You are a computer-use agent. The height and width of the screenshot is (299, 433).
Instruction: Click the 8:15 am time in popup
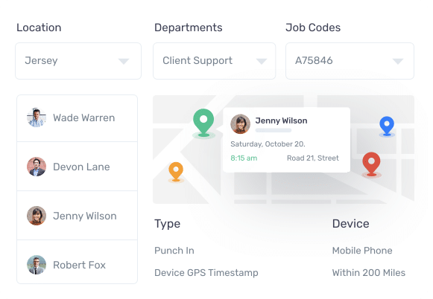244,158
